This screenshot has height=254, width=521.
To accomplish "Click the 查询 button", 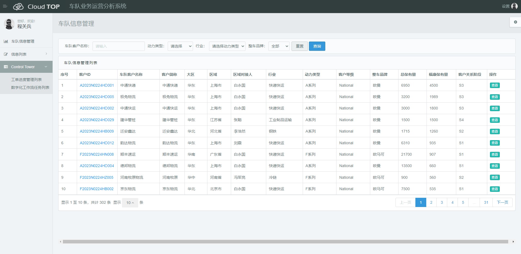I will click(x=317, y=46).
